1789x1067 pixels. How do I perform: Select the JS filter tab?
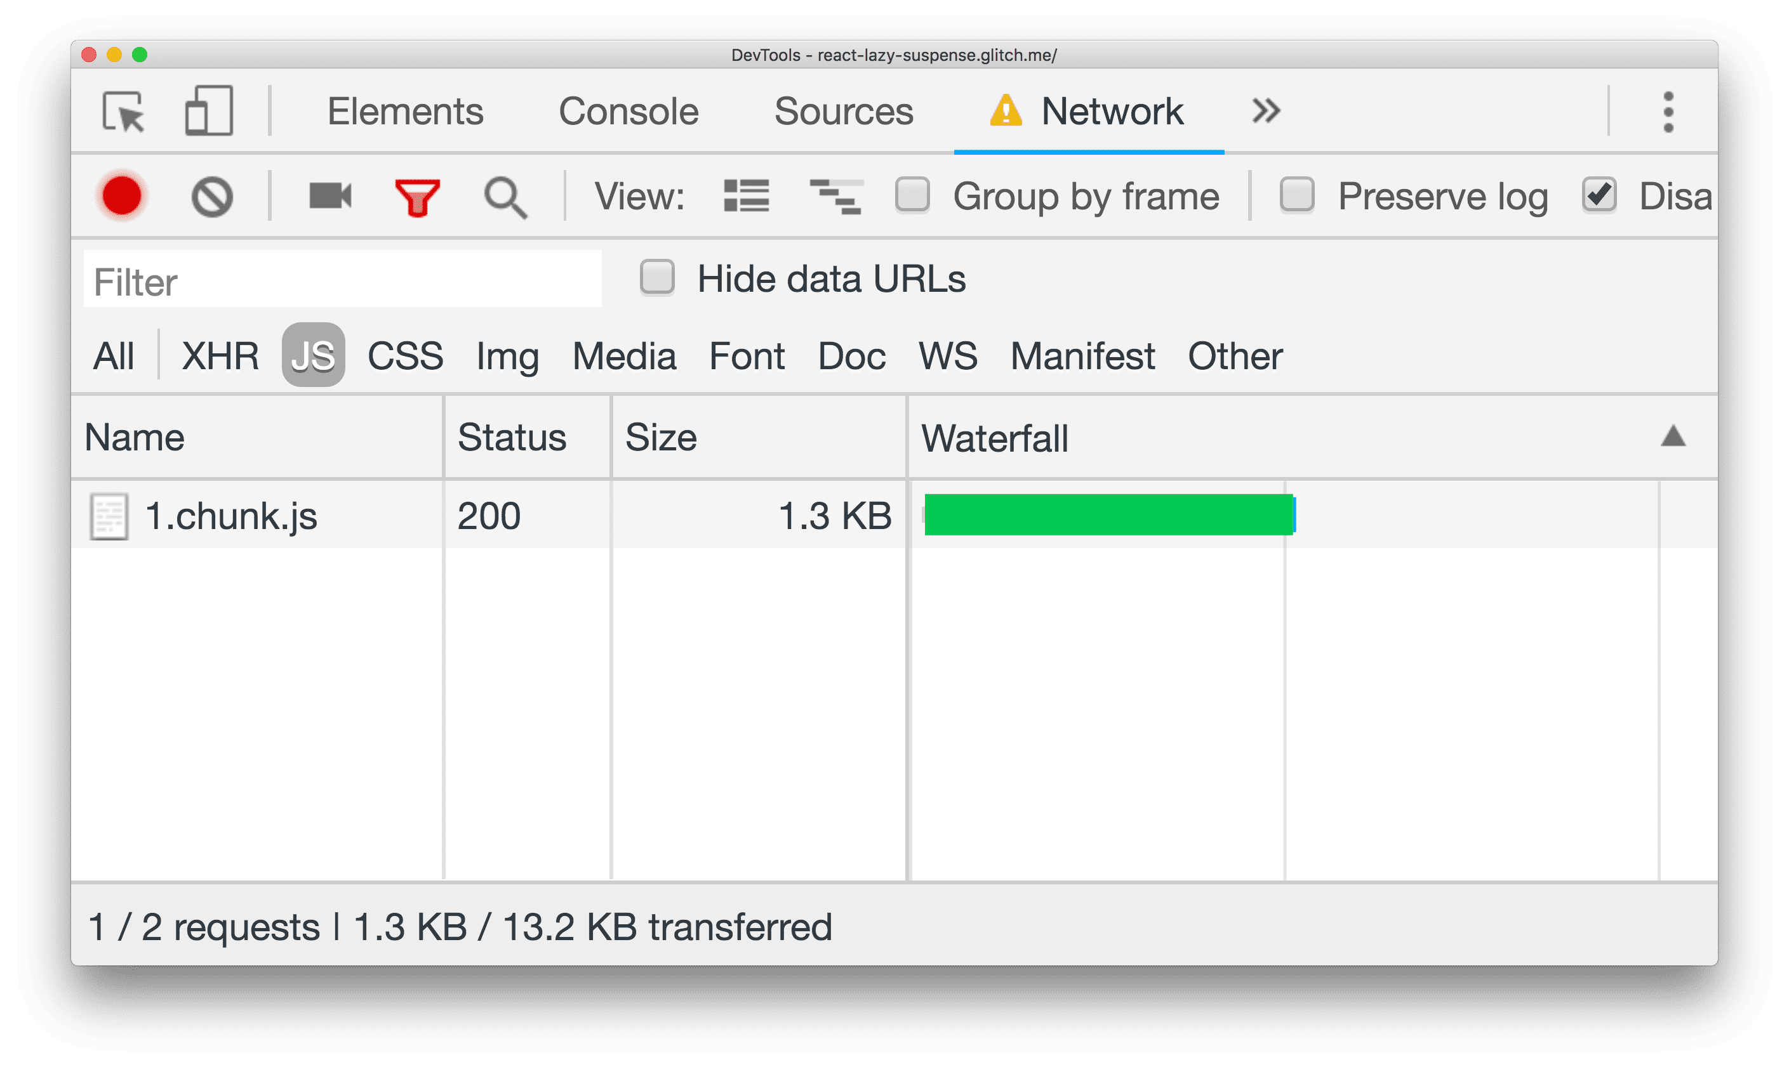314,353
